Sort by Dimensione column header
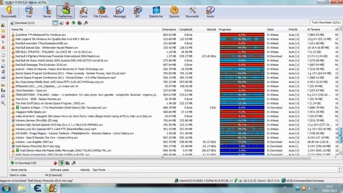This screenshot has height=193, width=343. pos(169,29)
